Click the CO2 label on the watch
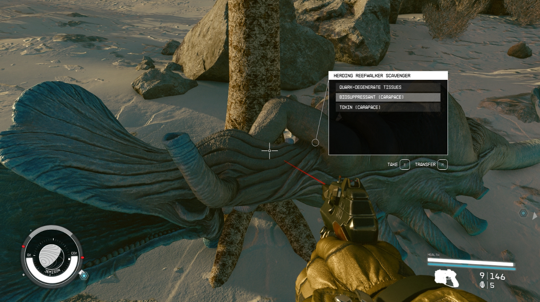The width and height of the screenshot is (540, 302). point(74,253)
